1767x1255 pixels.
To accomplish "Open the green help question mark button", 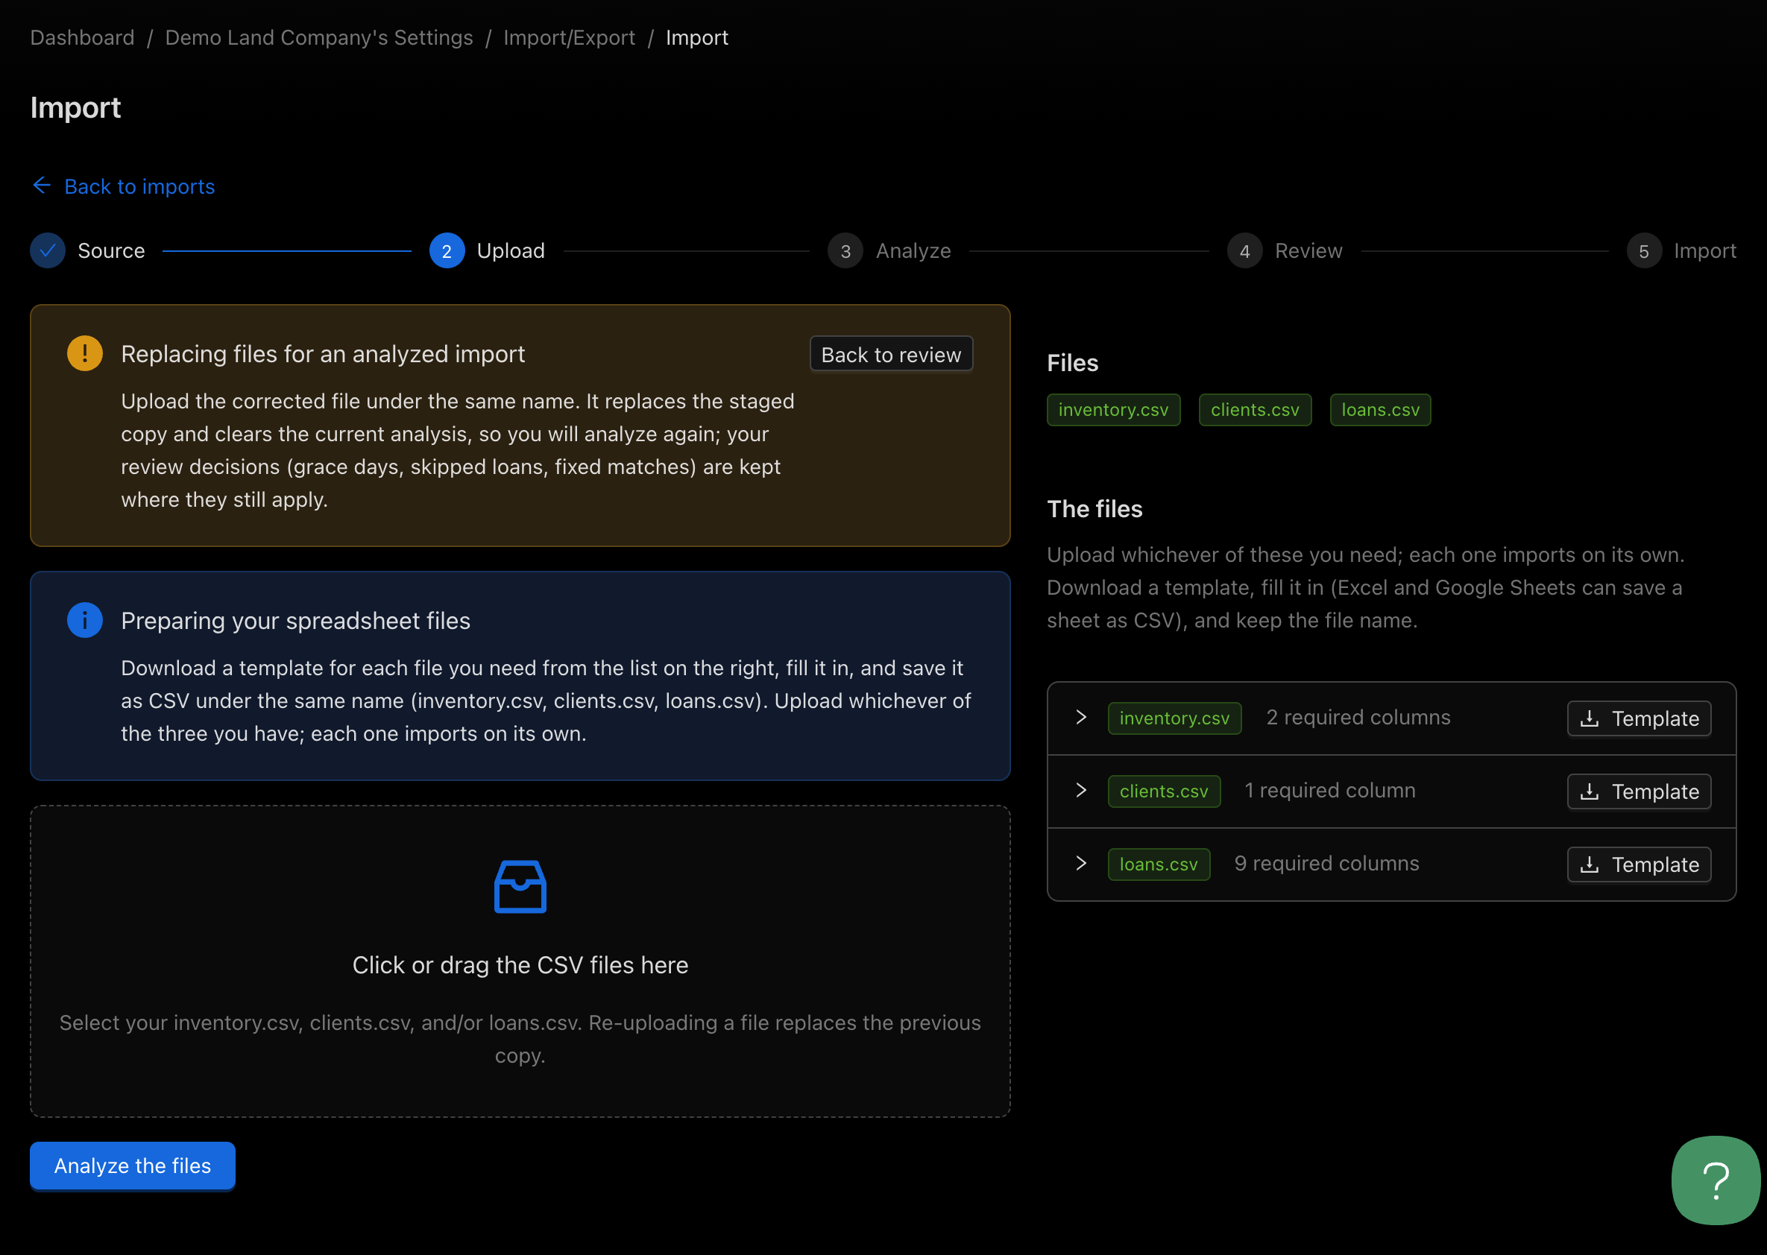I will (1716, 1180).
